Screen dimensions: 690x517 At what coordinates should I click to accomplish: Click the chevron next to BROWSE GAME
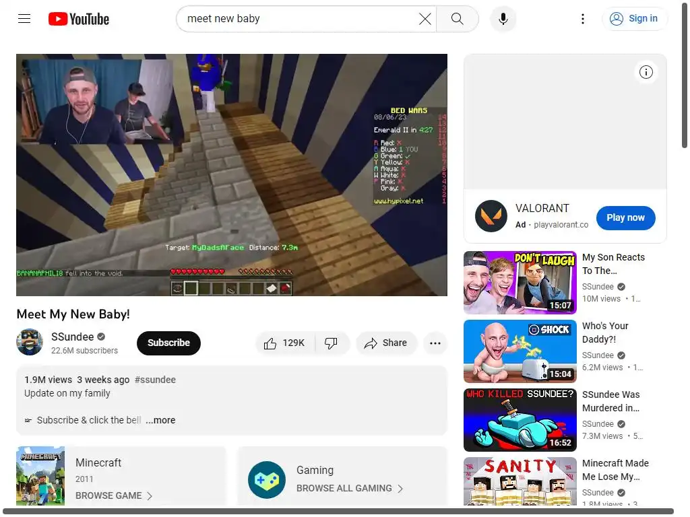pyautogui.click(x=150, y=496)
